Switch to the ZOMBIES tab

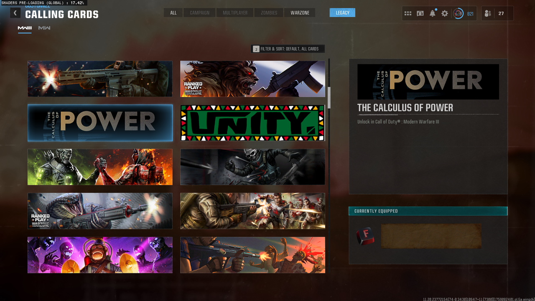click(269, 13)
